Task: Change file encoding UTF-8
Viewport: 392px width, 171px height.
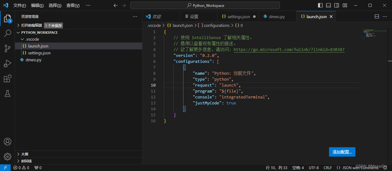Action: [314, 168]
